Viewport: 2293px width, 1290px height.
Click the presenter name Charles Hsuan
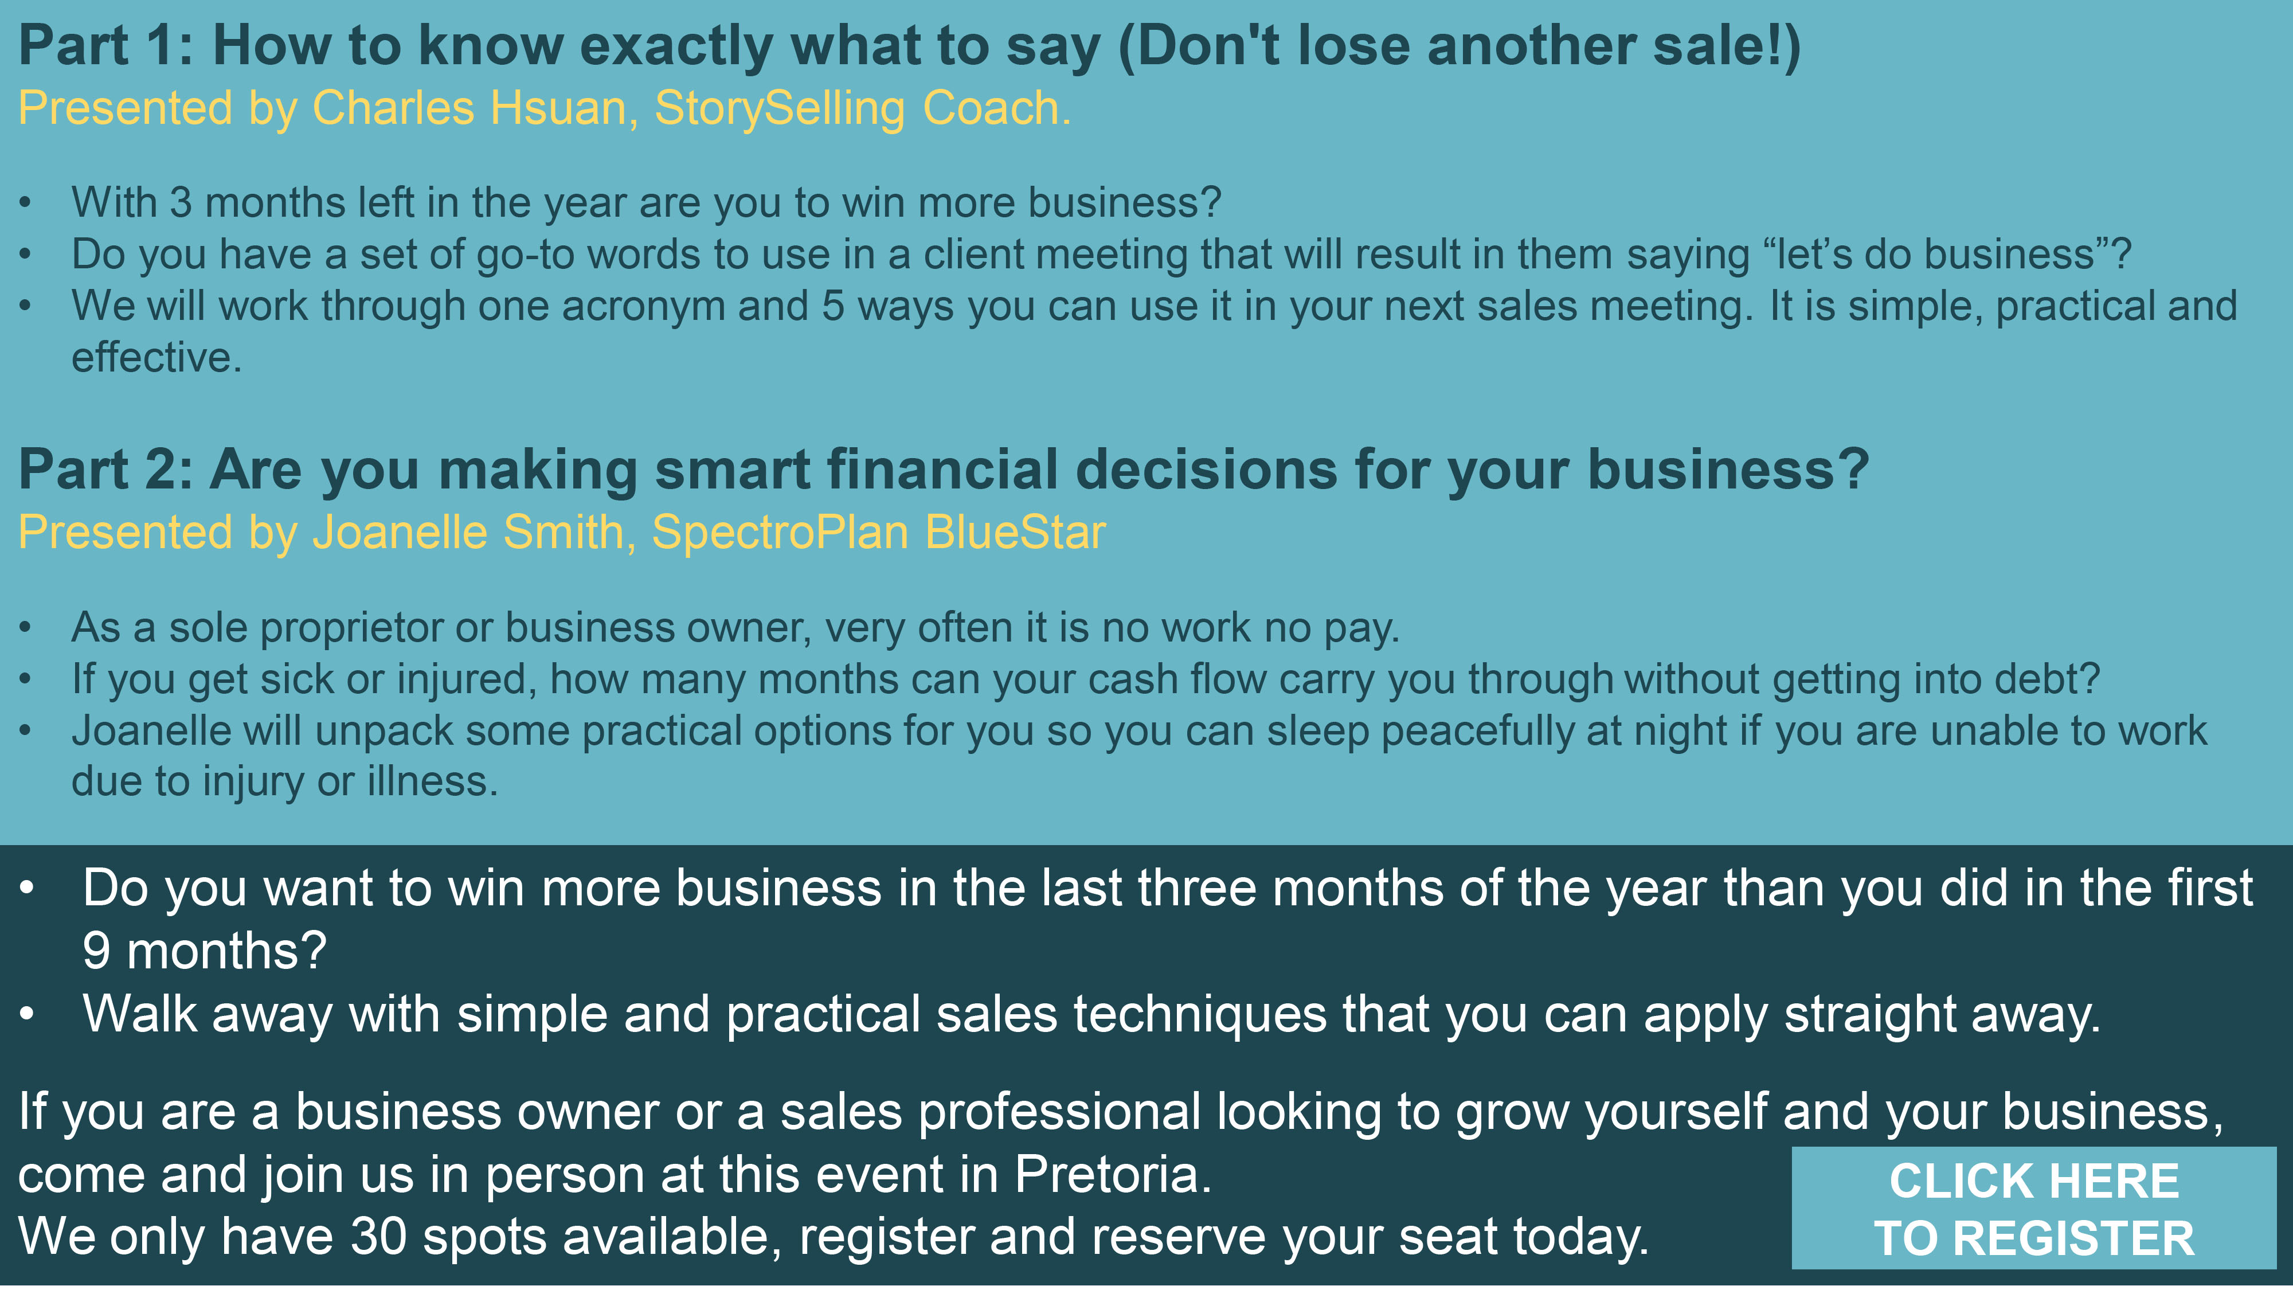(x=470, y=108)
